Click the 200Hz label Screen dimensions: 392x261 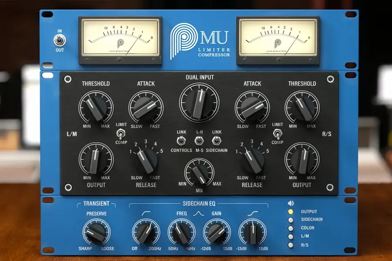tap(155, 248)
